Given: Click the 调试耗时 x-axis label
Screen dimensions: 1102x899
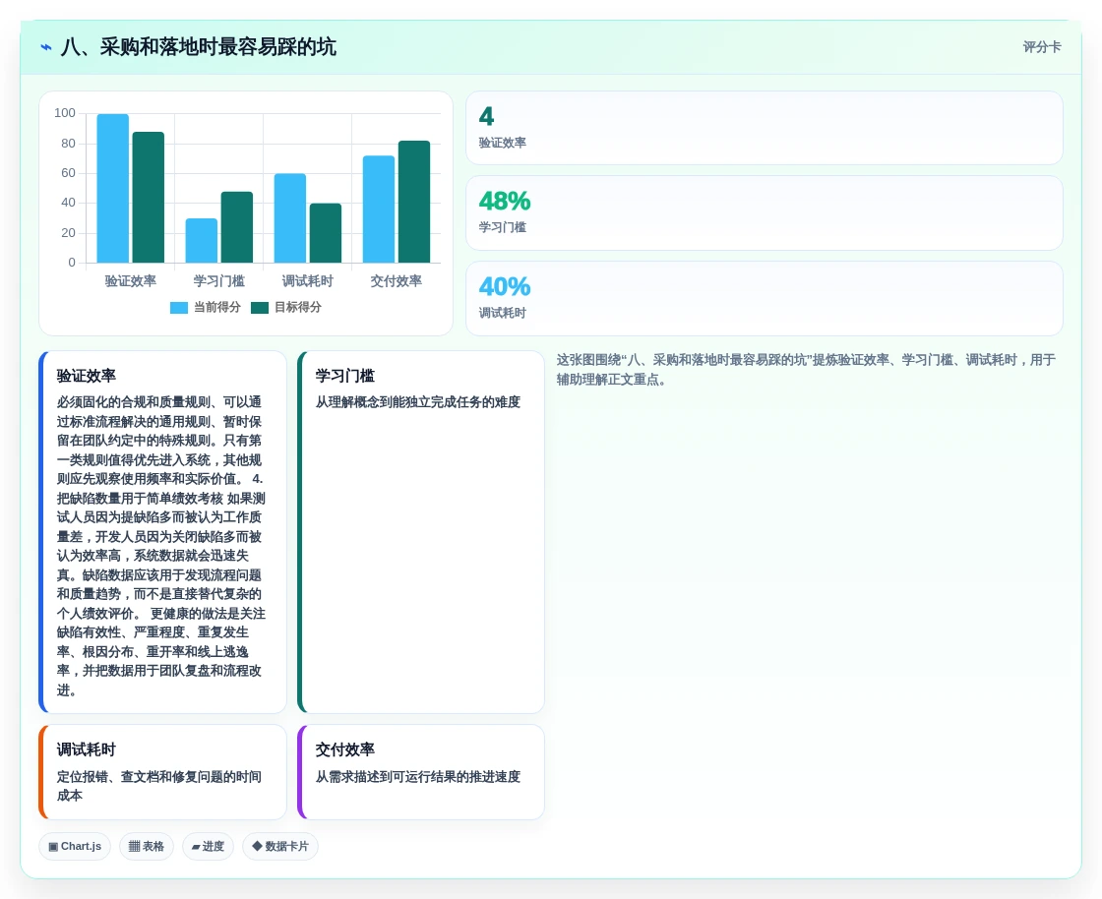Looking at the screenshot, I should pos(307,281).
